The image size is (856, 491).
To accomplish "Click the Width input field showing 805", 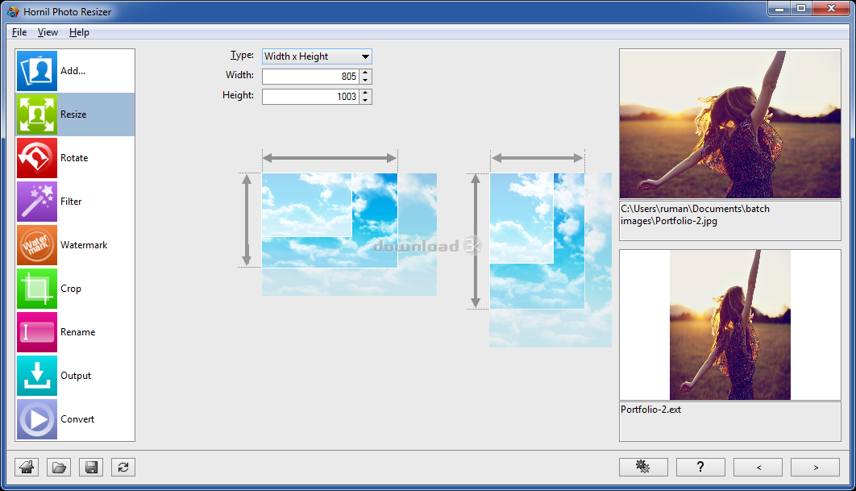I will click(310, 77).
